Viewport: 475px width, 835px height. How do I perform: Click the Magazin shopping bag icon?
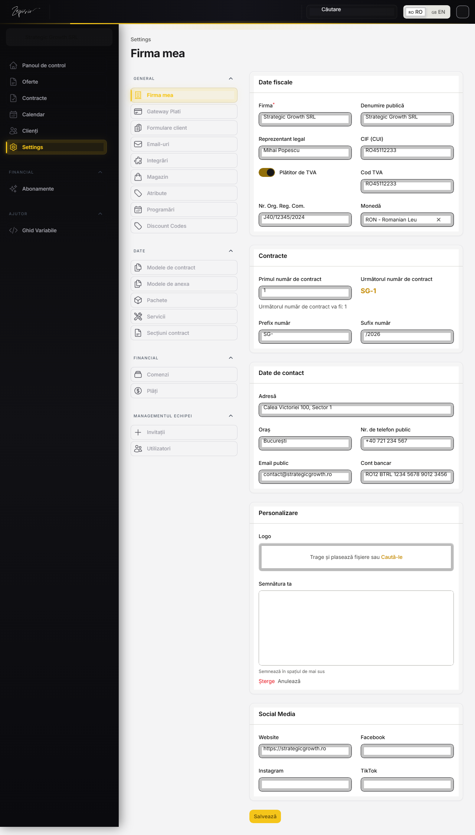click(x=138, y=177)
